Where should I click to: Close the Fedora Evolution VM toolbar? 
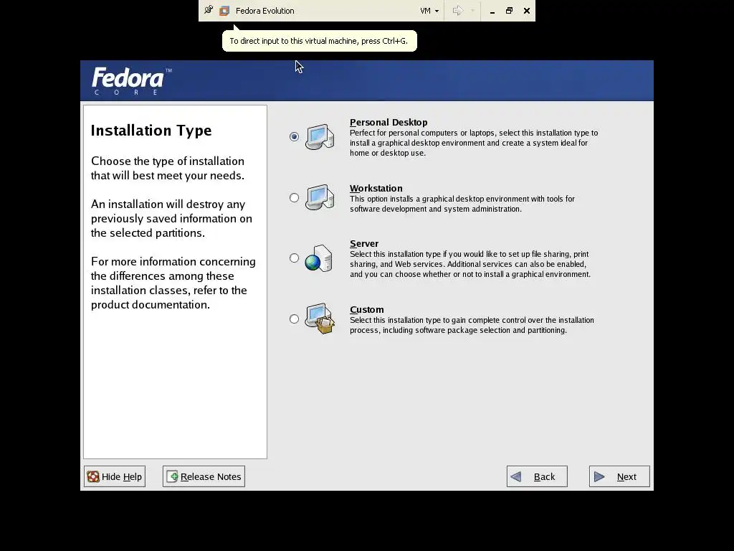pyautogui.click(x=527, y=11)
